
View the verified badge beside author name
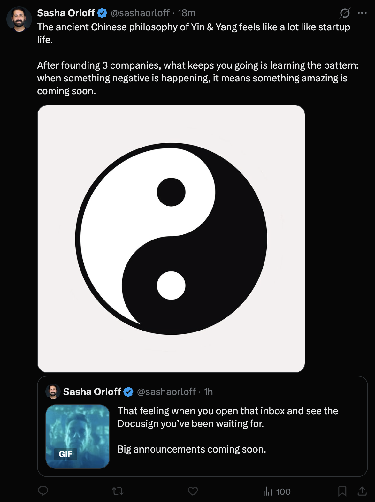(x=102, y=13)
